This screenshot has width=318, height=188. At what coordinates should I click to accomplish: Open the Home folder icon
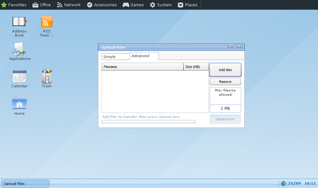20,104
